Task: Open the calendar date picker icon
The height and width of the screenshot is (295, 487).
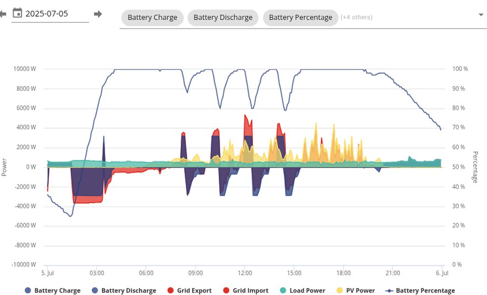Action: tap(17, 13)
